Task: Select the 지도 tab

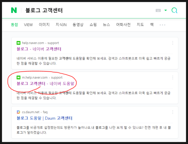Action: (140, 25)
